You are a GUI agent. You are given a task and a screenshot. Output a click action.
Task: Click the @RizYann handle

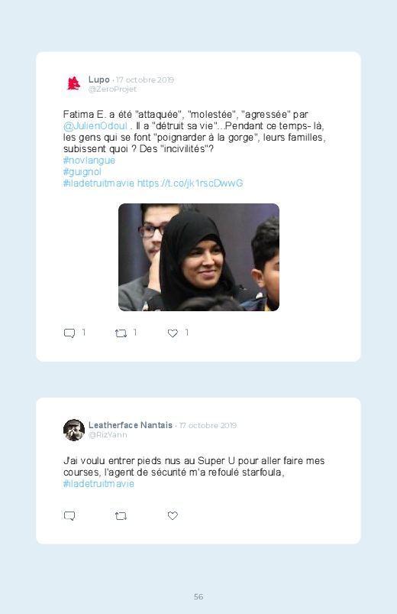(108, 435)
